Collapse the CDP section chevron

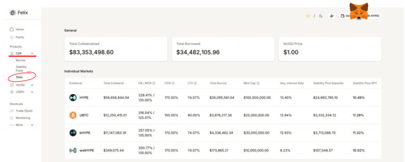coord(32,53)
